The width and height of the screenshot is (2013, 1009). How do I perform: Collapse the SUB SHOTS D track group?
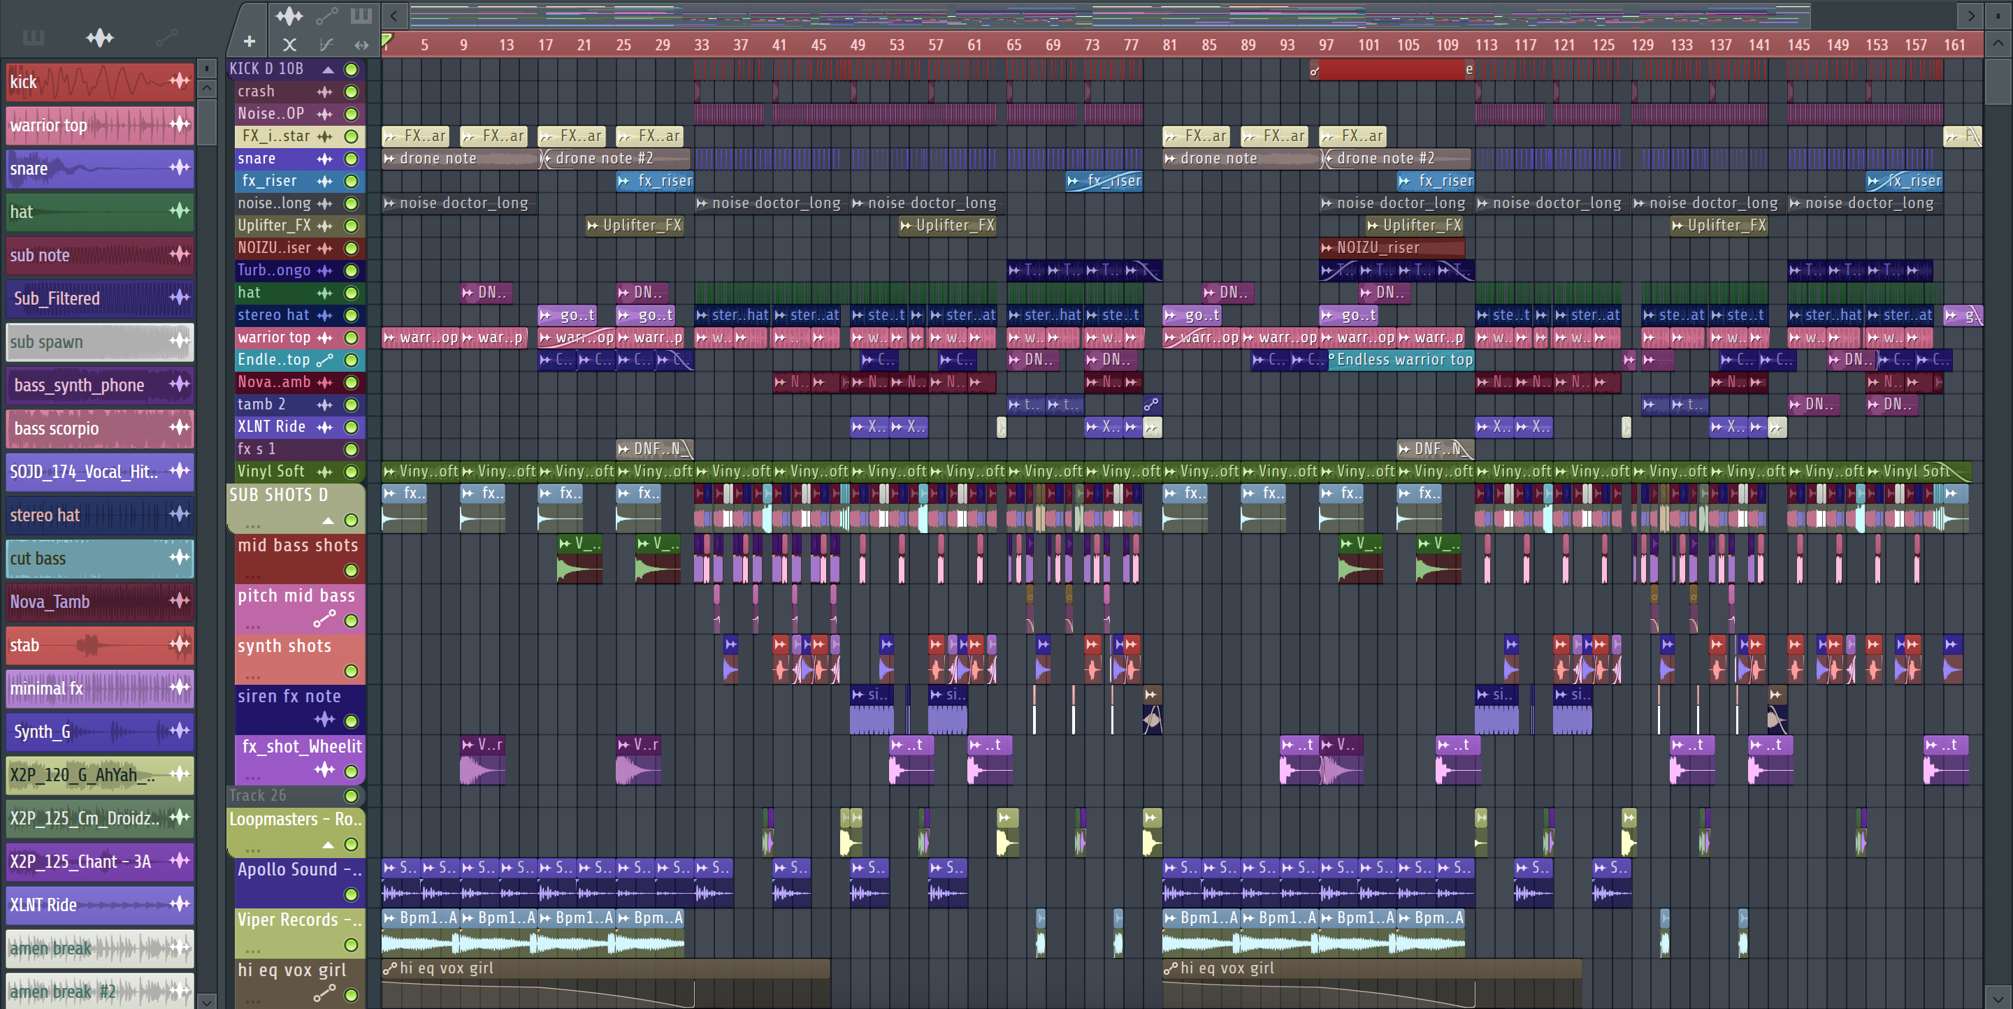click(x=329, y=520)
